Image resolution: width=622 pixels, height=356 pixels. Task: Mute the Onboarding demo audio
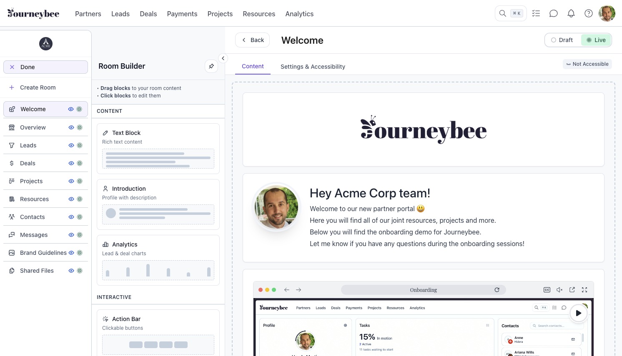(559, 290)
